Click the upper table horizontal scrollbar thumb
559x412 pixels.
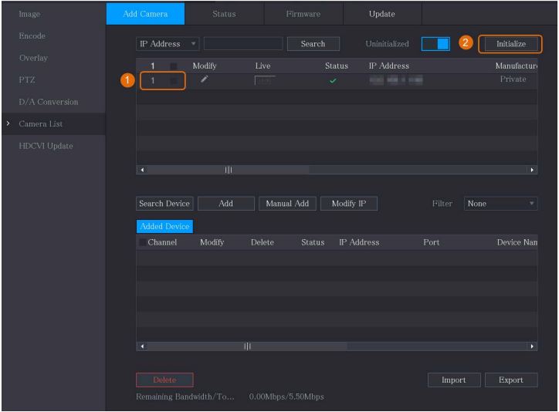point(229,170)
